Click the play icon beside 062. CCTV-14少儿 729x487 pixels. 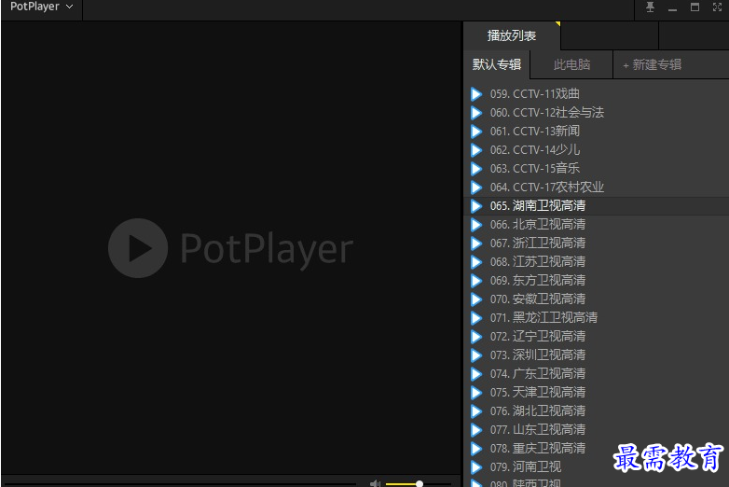[476, 150]
